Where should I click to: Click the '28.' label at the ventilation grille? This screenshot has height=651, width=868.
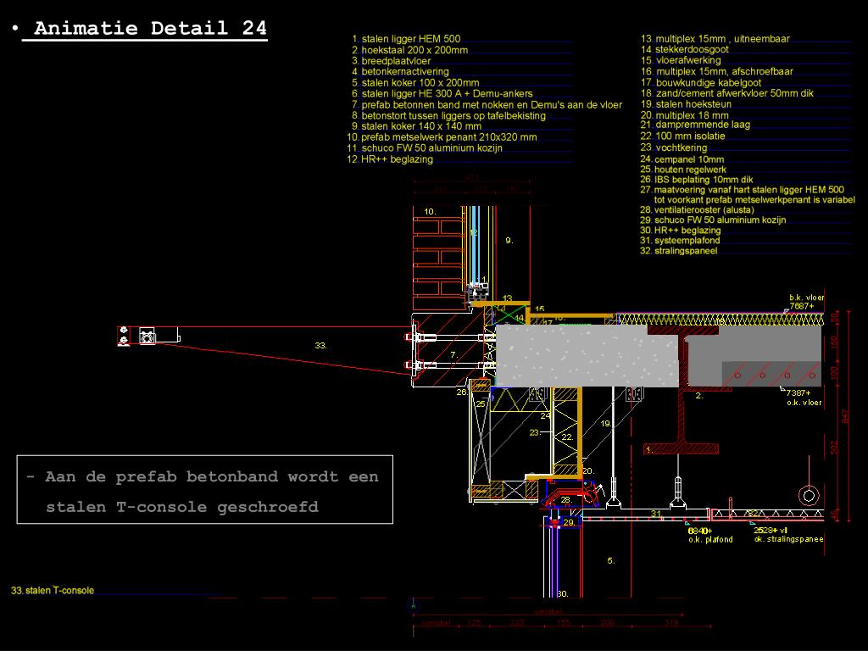click(565, 499)
